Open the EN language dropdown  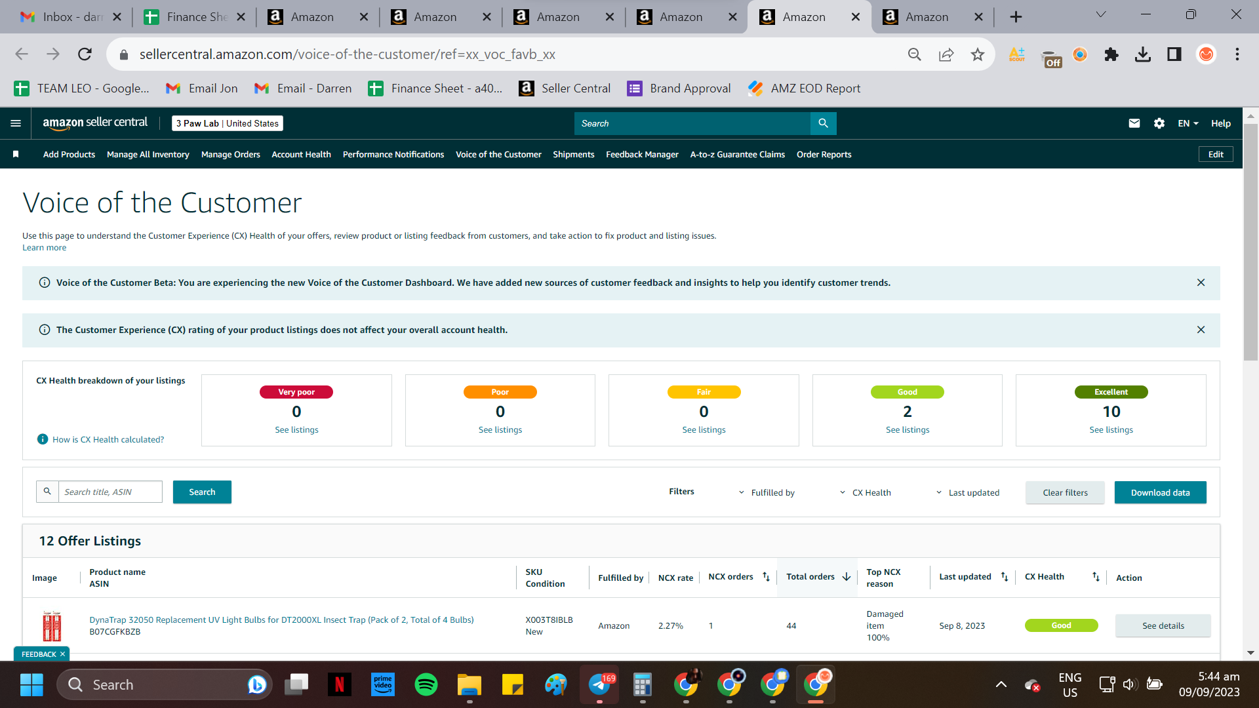coord(1188,123)
